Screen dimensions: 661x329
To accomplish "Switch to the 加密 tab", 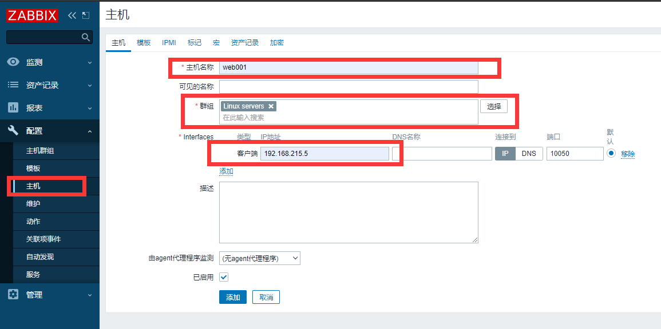I will (x=277, y=42).
